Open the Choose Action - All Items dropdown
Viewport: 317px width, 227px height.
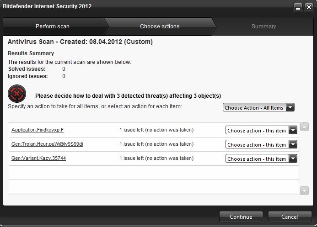[x=258, y=107]
